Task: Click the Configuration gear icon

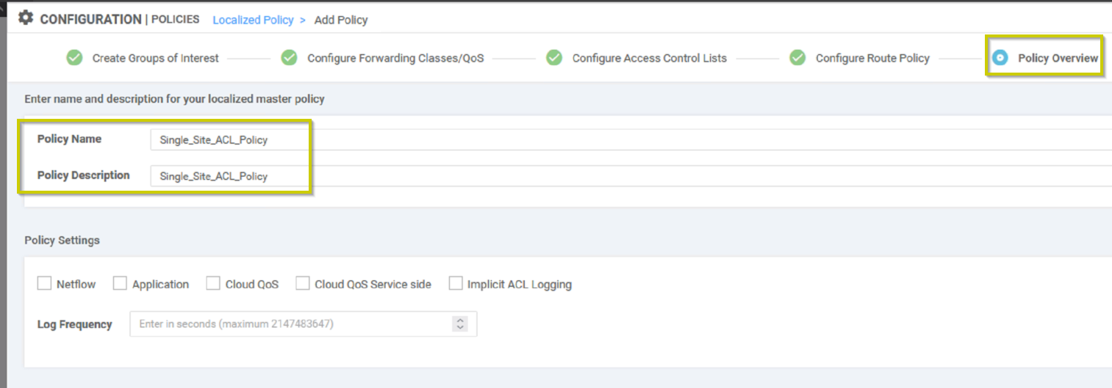Action: 26,18
